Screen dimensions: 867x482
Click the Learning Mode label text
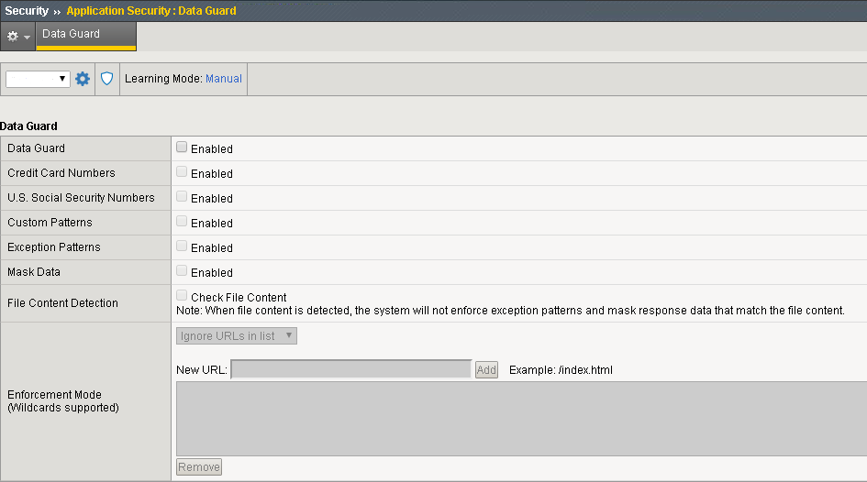tap(163, 79)
